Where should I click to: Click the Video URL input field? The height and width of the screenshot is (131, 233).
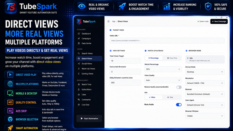click(167, 40)
